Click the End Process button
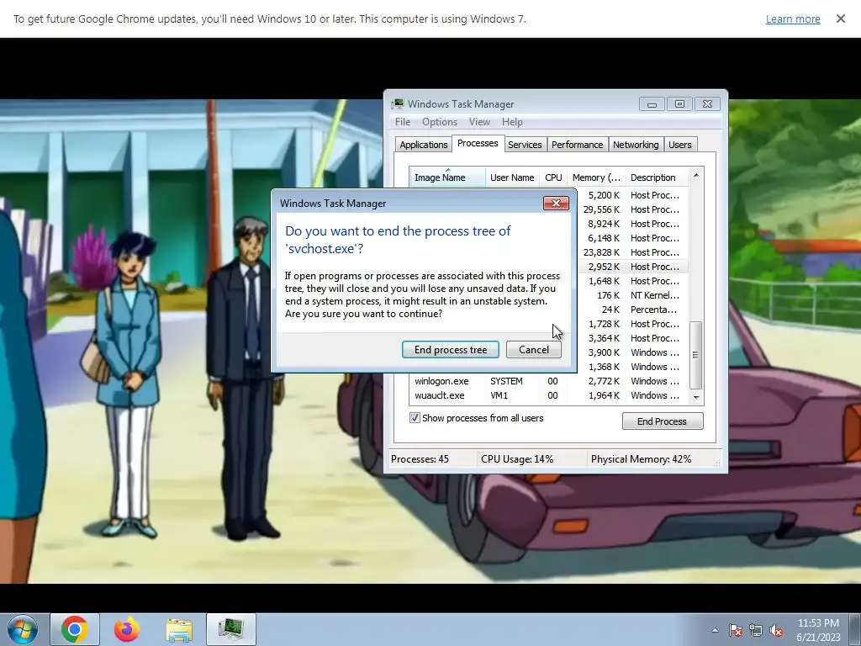Viewport: 861px width, 646px height. click(663, 421)
